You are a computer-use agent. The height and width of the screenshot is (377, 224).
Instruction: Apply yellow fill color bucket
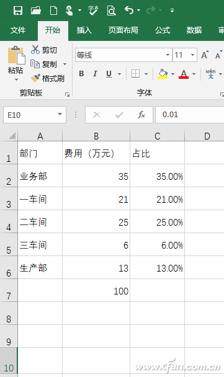(163, 74)
